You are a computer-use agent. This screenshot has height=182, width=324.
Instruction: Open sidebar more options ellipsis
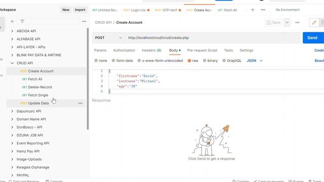coord(84,21)
